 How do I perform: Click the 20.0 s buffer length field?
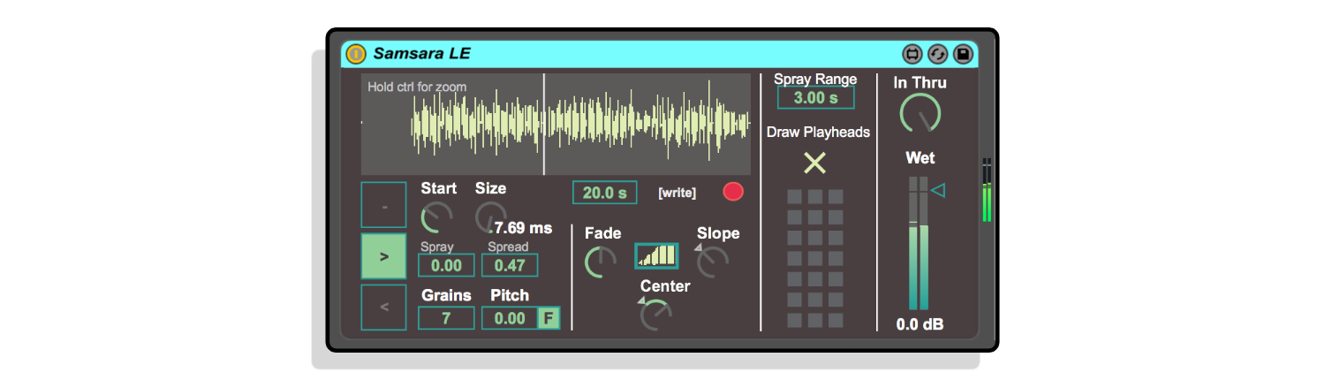click(x=604, y=193)
